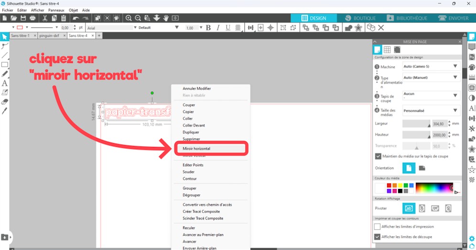476x250 pixels.
Task: Open Taille des médias dropdown (Personnalisé)
Action: 431,111
